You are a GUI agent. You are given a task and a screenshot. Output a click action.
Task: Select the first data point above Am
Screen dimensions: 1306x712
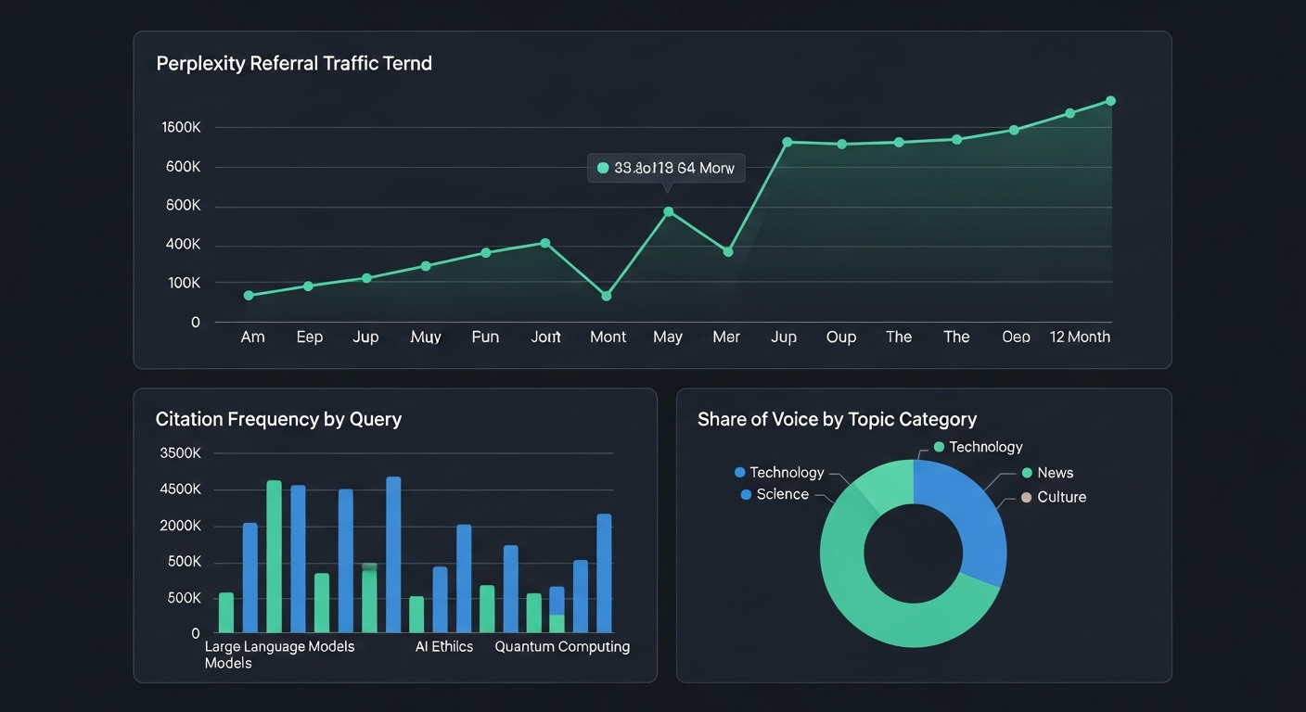(249, 296)
